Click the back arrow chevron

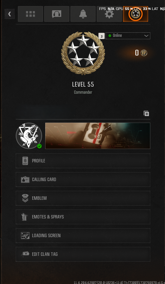10,14
